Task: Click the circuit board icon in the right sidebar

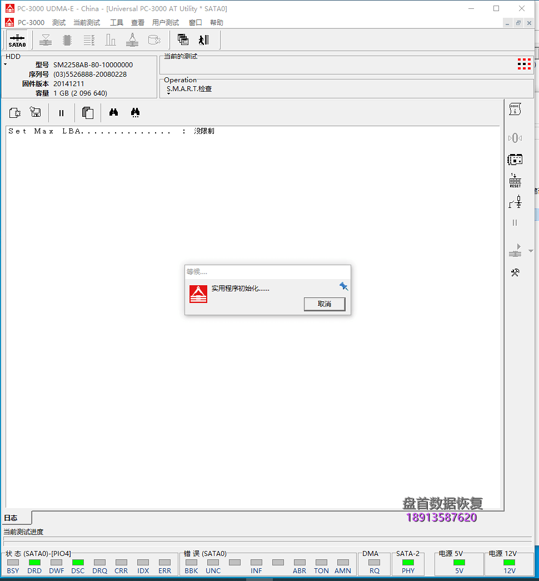Action: (x=515, y=160)
